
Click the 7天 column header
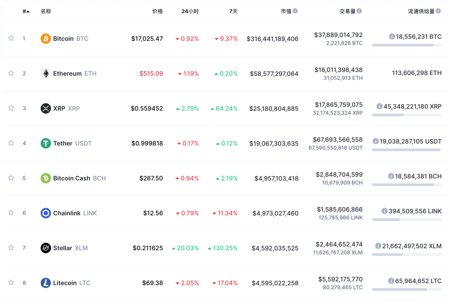[233, 11]
